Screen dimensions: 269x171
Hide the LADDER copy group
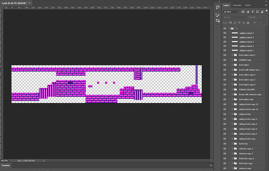pos(225,60)
